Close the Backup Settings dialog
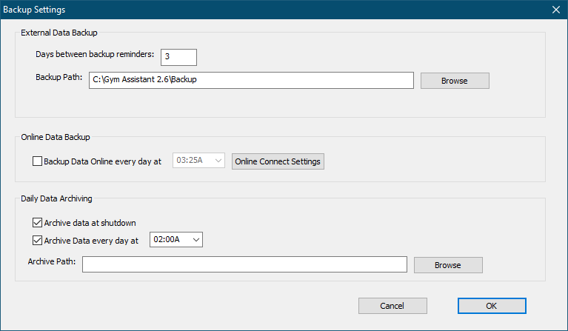Viewport: 568px width, 331px height. (x=555, y=10)
